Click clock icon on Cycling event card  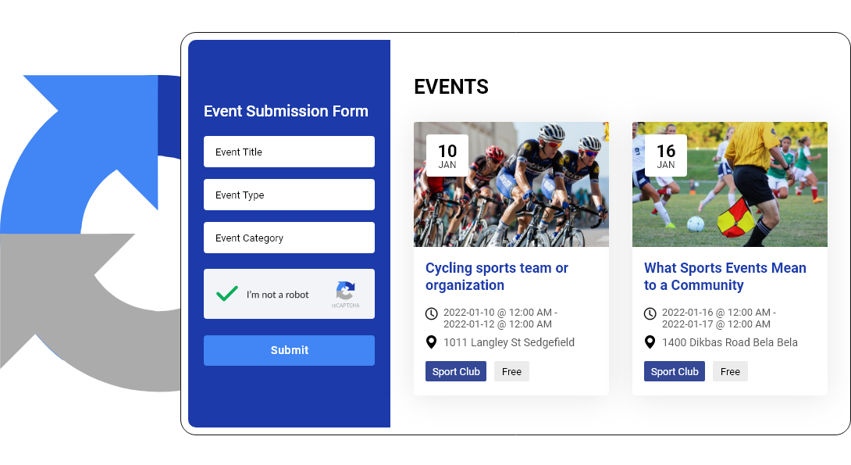(432, 313)
